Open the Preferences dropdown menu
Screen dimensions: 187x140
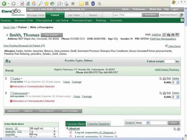(140, 9)
